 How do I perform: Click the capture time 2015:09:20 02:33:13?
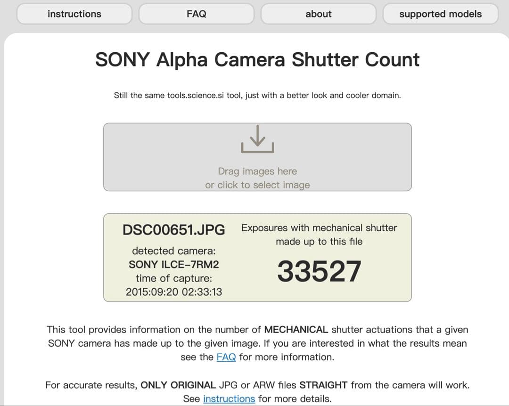point(175,292)
